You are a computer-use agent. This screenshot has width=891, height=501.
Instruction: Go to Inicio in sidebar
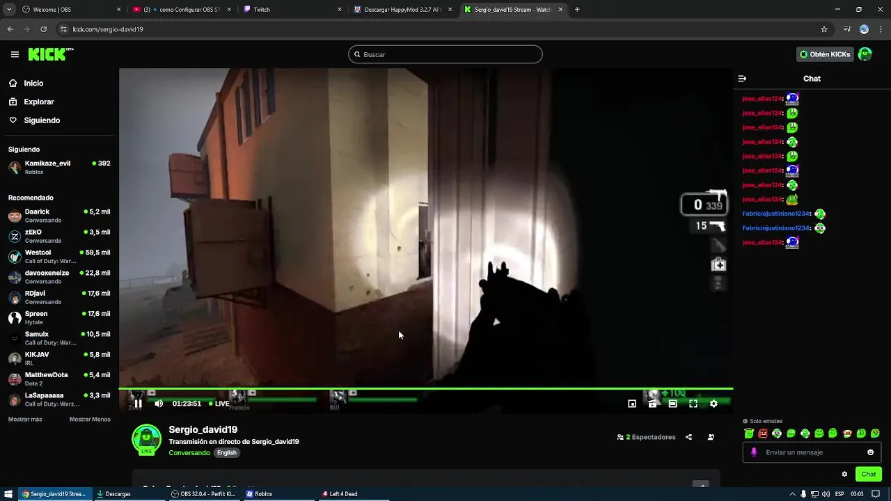pos(33,83)
